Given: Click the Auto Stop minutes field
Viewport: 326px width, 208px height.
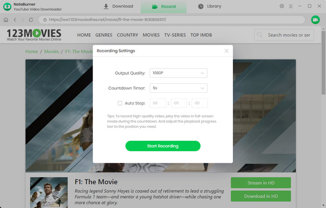Looking at the screenshot, I should [x=178, y=103].
